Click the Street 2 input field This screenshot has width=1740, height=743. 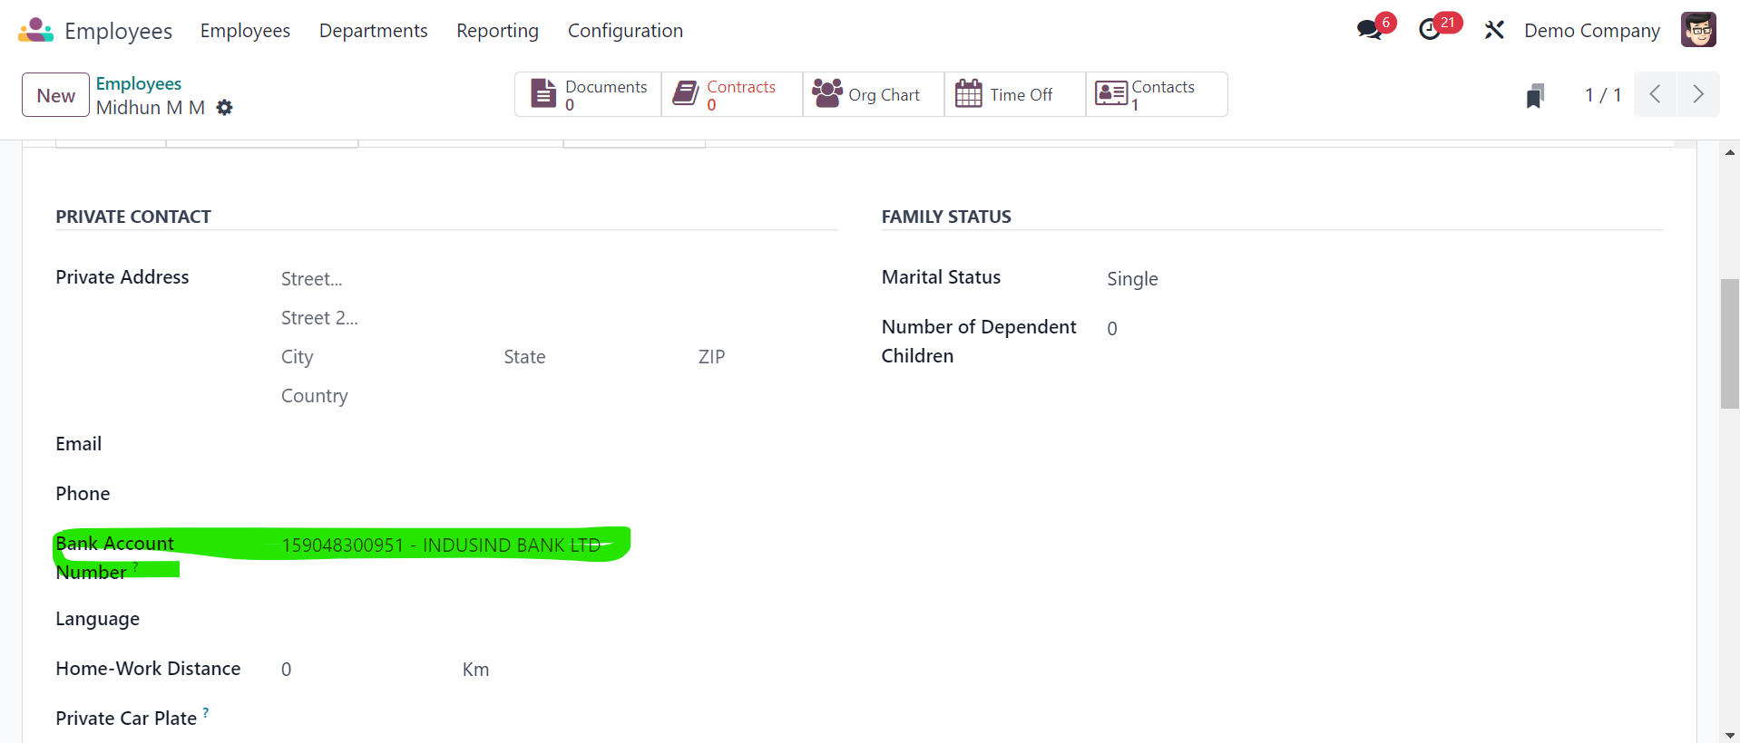559,318
